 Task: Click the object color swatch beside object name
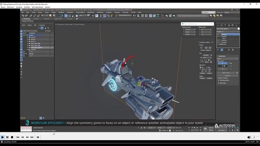(x=238, y=29)
